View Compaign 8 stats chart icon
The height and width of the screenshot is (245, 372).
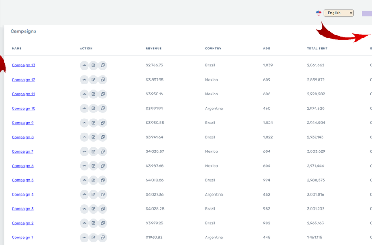(x=84, y=137)
